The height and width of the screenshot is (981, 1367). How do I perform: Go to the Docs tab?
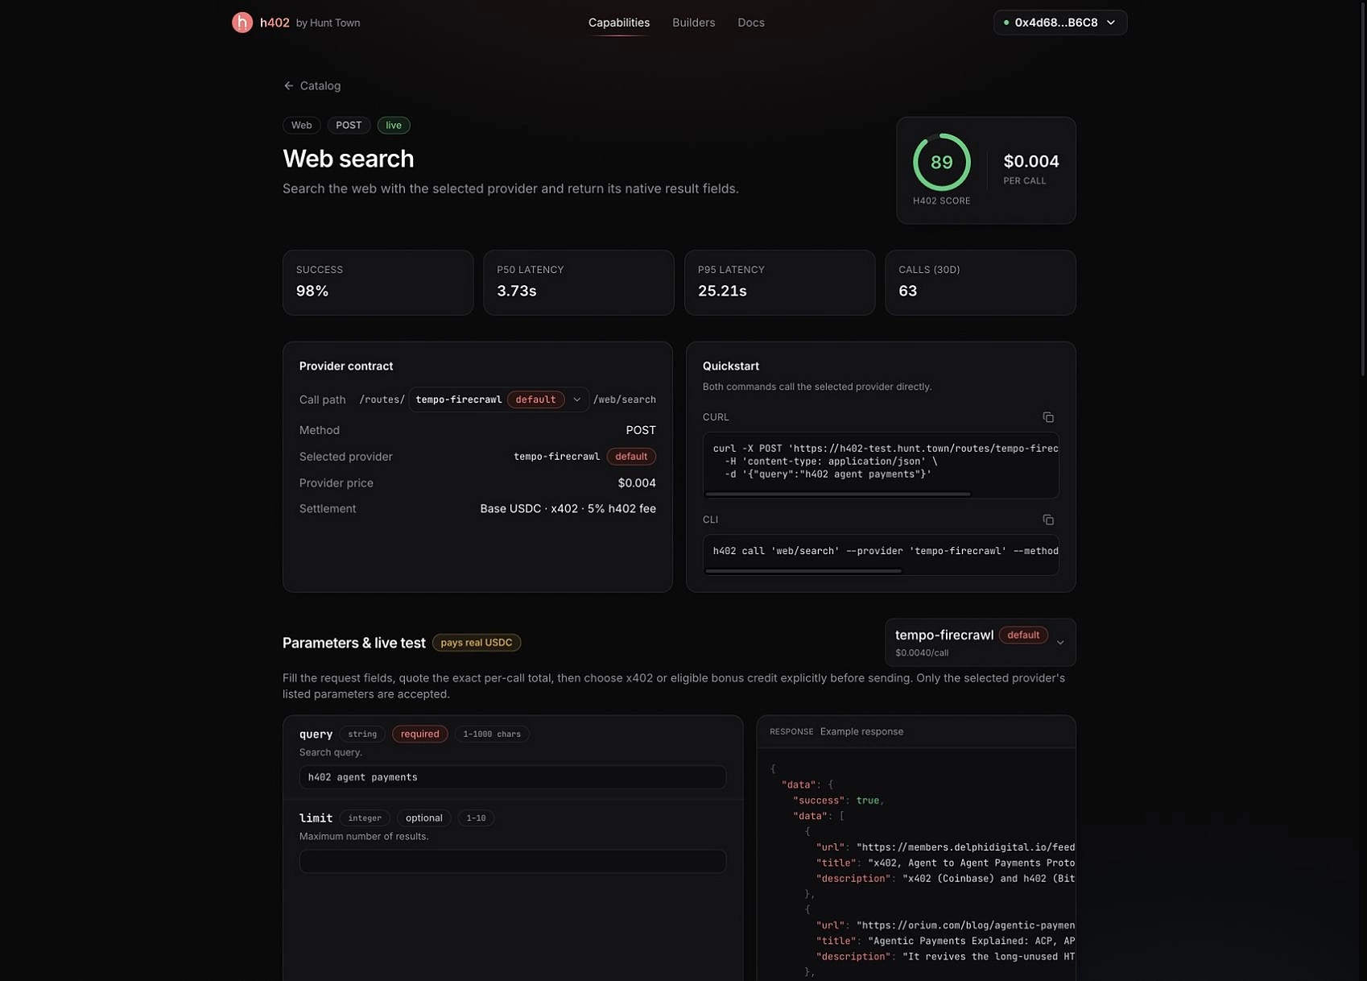point(750,23)
